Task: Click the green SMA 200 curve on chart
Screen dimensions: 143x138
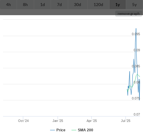Action: click(137, 75)
